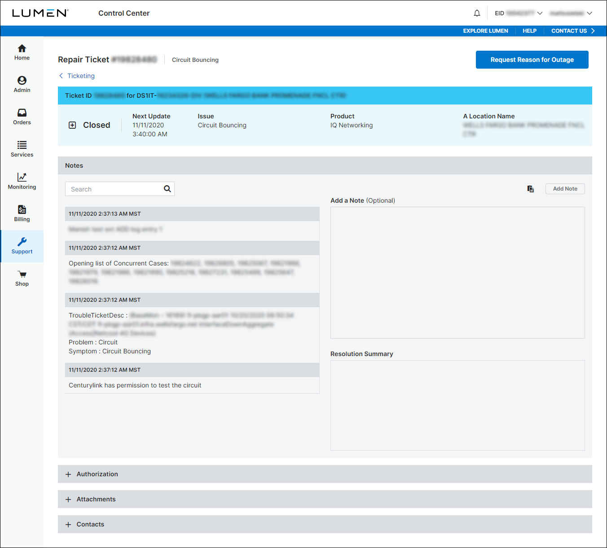Click the copy notes clipboard icon
Image resolution: width=607 pixels, height=548 pixels.
[531, 189]
